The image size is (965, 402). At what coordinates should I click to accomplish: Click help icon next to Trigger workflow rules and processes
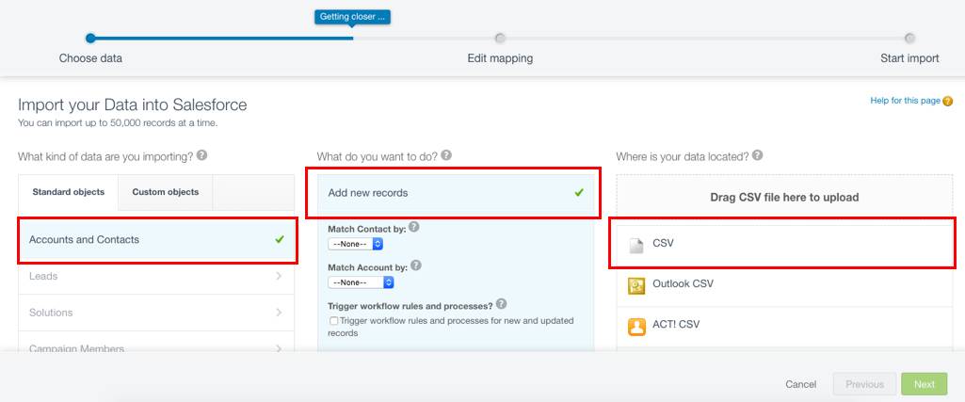point(501,304)
